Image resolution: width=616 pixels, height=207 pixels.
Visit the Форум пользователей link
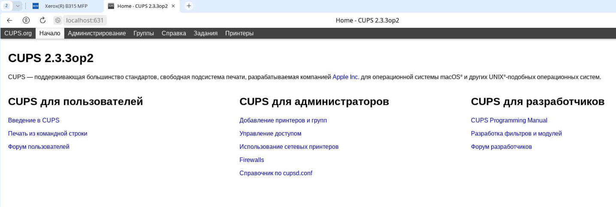[x=39, y=147]
